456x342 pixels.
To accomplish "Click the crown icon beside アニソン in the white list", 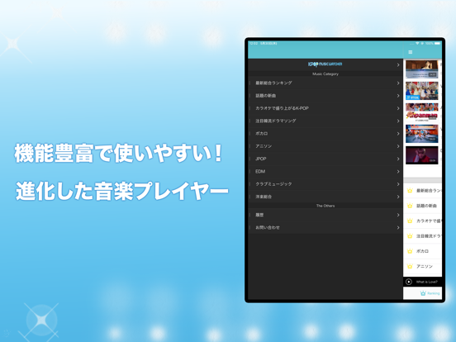I will click(410, 266).
